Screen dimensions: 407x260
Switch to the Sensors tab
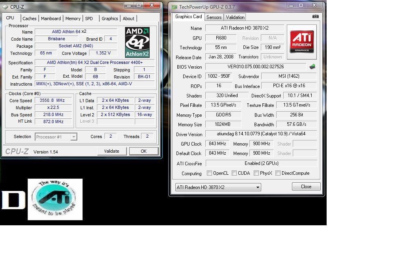click(x=214, y=17)
